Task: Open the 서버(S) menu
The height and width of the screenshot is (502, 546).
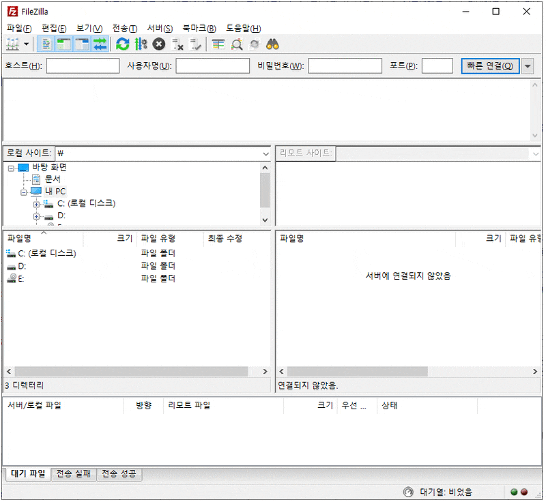Action: [x=160, y=28]
